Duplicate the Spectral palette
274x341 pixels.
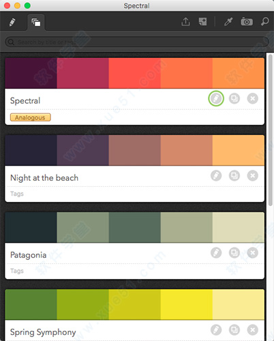(234, 98)
